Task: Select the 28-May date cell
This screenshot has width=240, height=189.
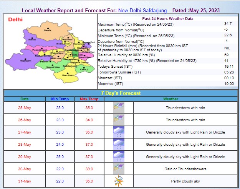Action: pyautogui.click(x=25, y=144)
